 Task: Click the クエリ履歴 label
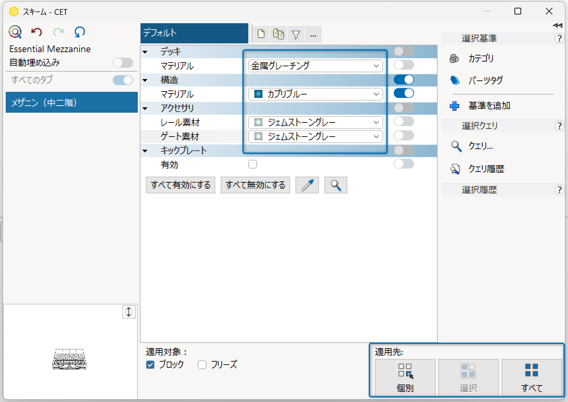(486, 169)
